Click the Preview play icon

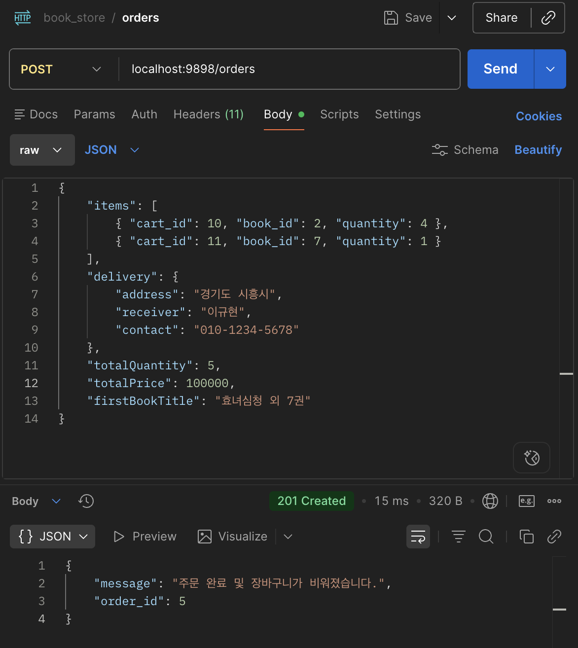[119, 537]
